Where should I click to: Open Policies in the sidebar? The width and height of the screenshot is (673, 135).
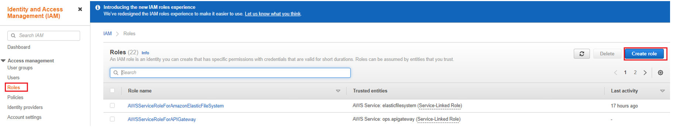[x=15, y=97]
